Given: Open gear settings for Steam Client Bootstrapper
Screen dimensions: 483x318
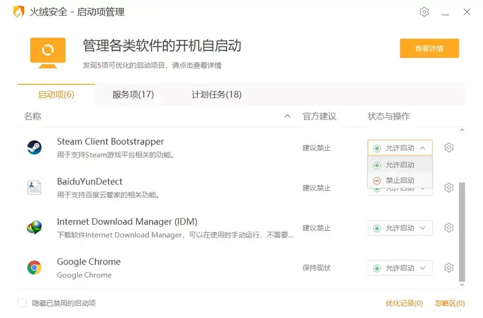Looking at the screenshot, I should [x=449, y=148].
